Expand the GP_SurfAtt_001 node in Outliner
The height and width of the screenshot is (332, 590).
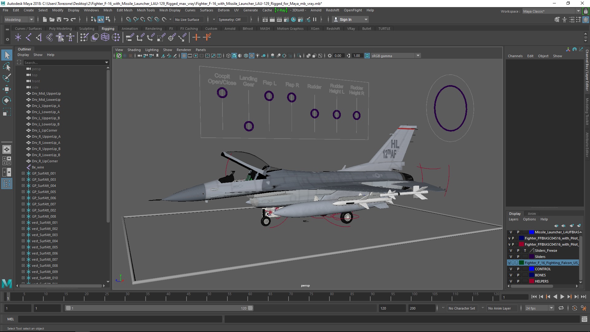tap(23, 173)
